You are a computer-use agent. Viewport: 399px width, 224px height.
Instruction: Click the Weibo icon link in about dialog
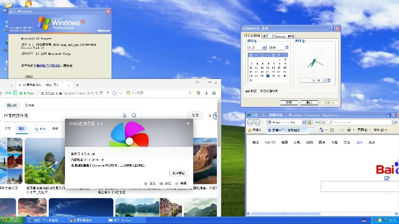pyautogui.click(x=177, y=184)
